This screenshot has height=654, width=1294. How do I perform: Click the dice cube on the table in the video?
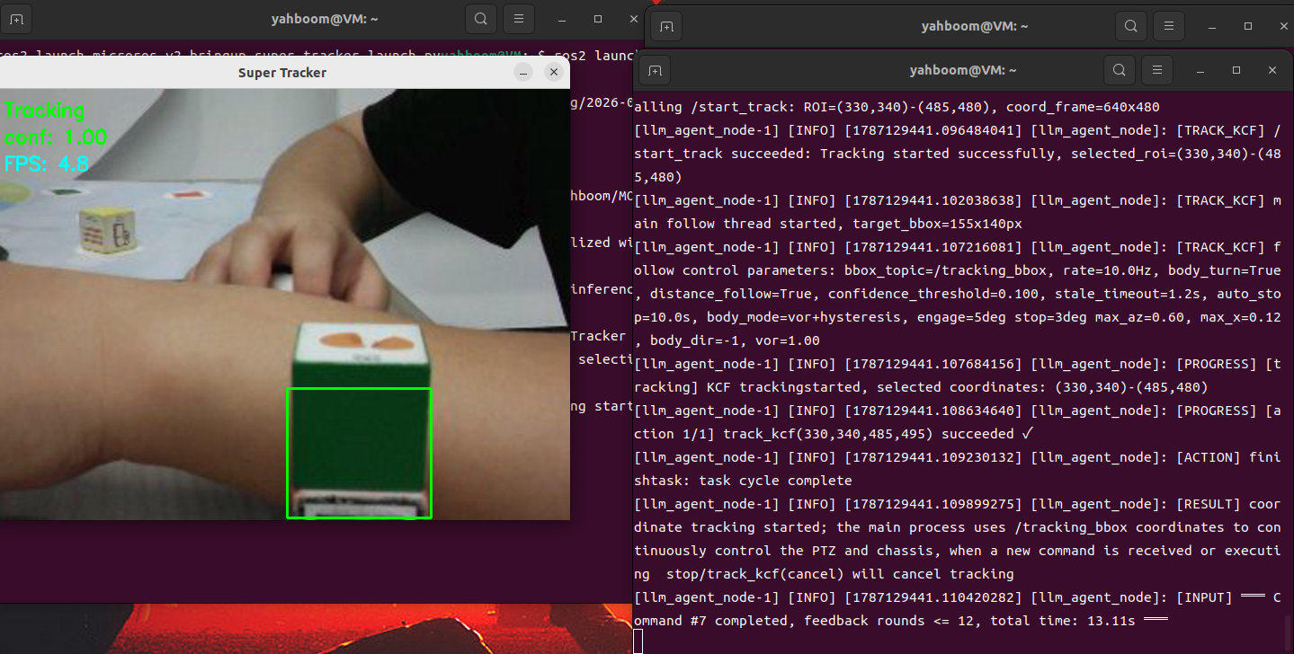click(108, 229)
